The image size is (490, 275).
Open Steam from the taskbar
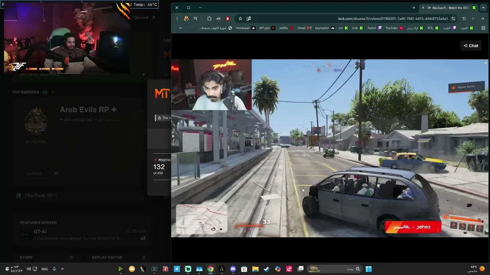click(x=266, y=269)
